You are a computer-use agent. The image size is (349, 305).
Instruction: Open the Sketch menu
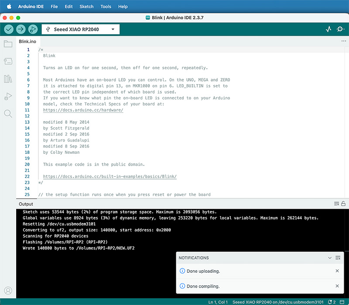[86, 7]
